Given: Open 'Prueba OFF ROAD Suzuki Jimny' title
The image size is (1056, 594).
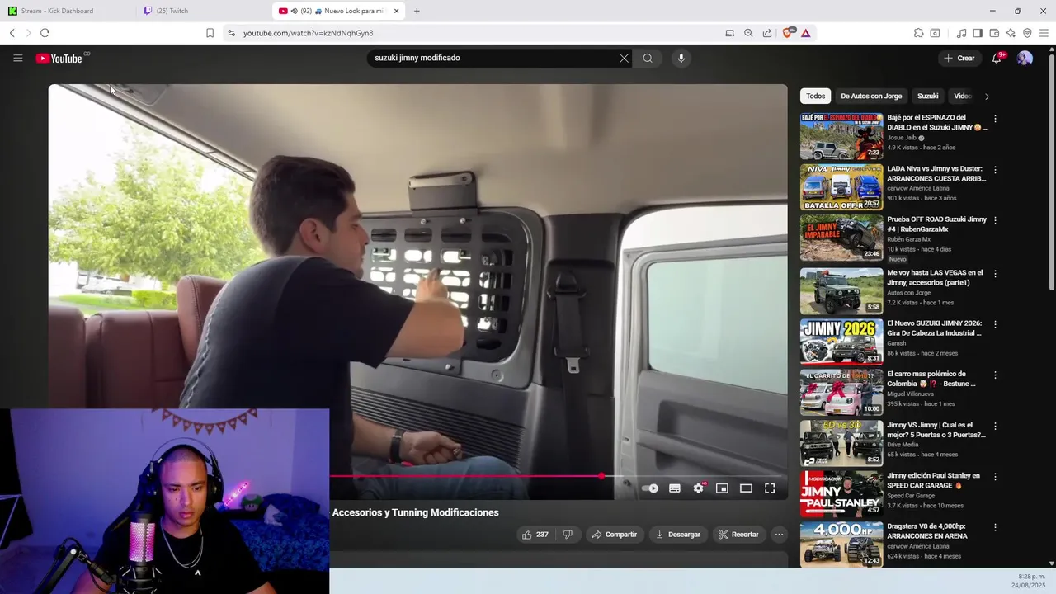Looking at the screenshot, I should pos(936,224).
